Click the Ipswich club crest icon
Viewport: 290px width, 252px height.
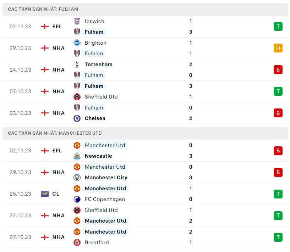77,21
